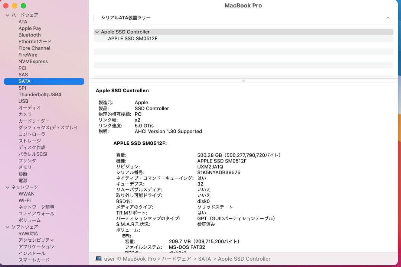Check Fibre Channel hardware info

click(34, 48)
